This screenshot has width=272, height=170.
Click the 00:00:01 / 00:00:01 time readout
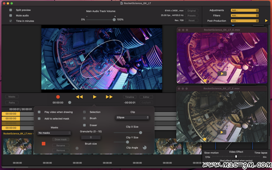pos(21,109)
